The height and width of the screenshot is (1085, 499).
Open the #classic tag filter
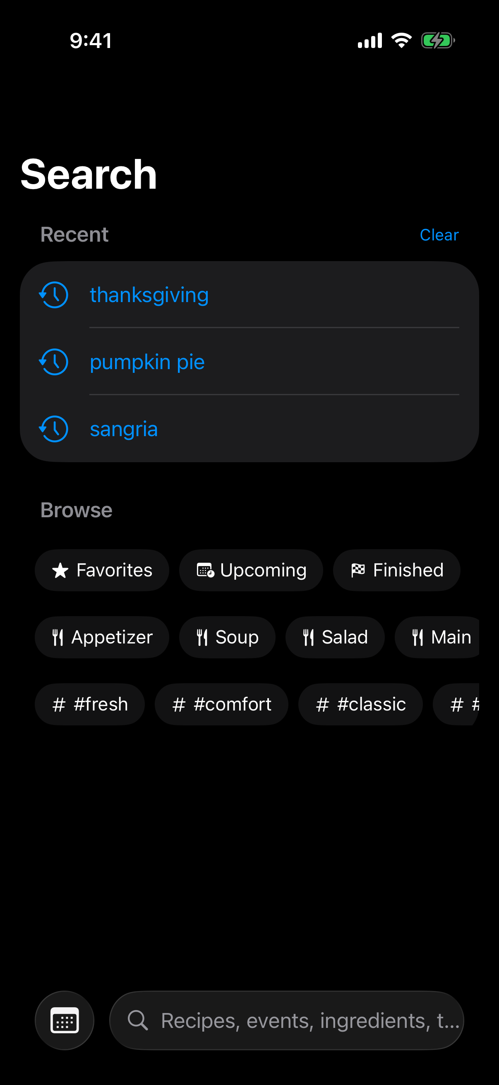tap(360, 704)
